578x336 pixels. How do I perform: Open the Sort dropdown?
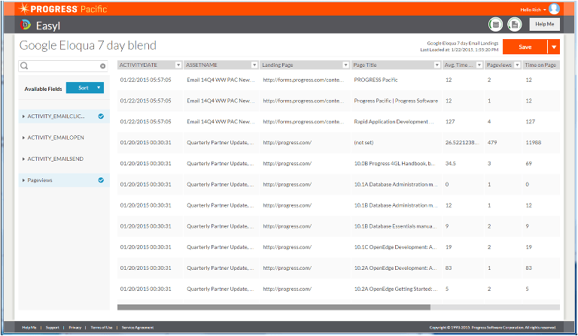[85, 88]
